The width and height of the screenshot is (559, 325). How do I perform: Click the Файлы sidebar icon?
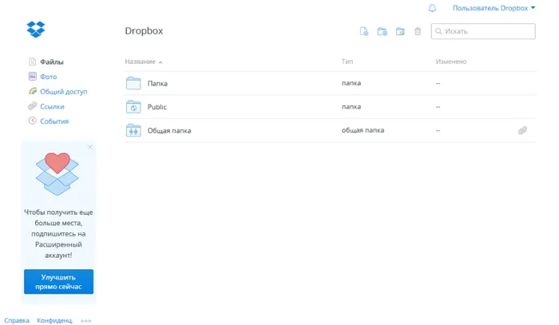(33, 61)
